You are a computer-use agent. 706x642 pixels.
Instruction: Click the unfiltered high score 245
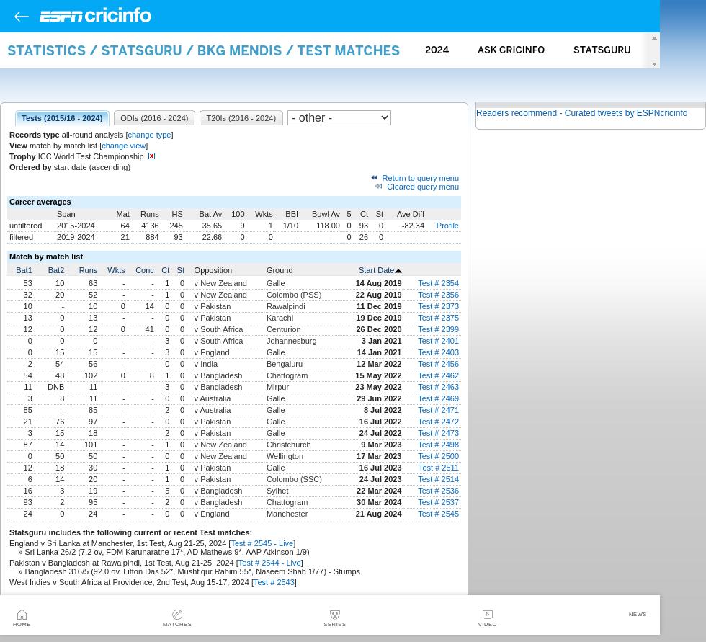coord(176,226)
